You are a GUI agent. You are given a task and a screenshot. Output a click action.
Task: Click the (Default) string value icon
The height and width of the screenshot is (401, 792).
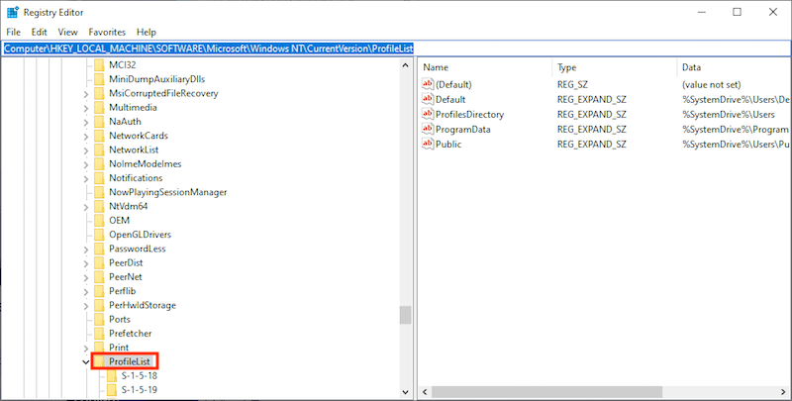428,84
